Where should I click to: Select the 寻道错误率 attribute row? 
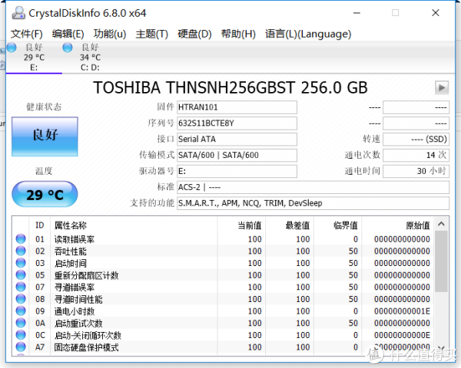click(224, 287)
